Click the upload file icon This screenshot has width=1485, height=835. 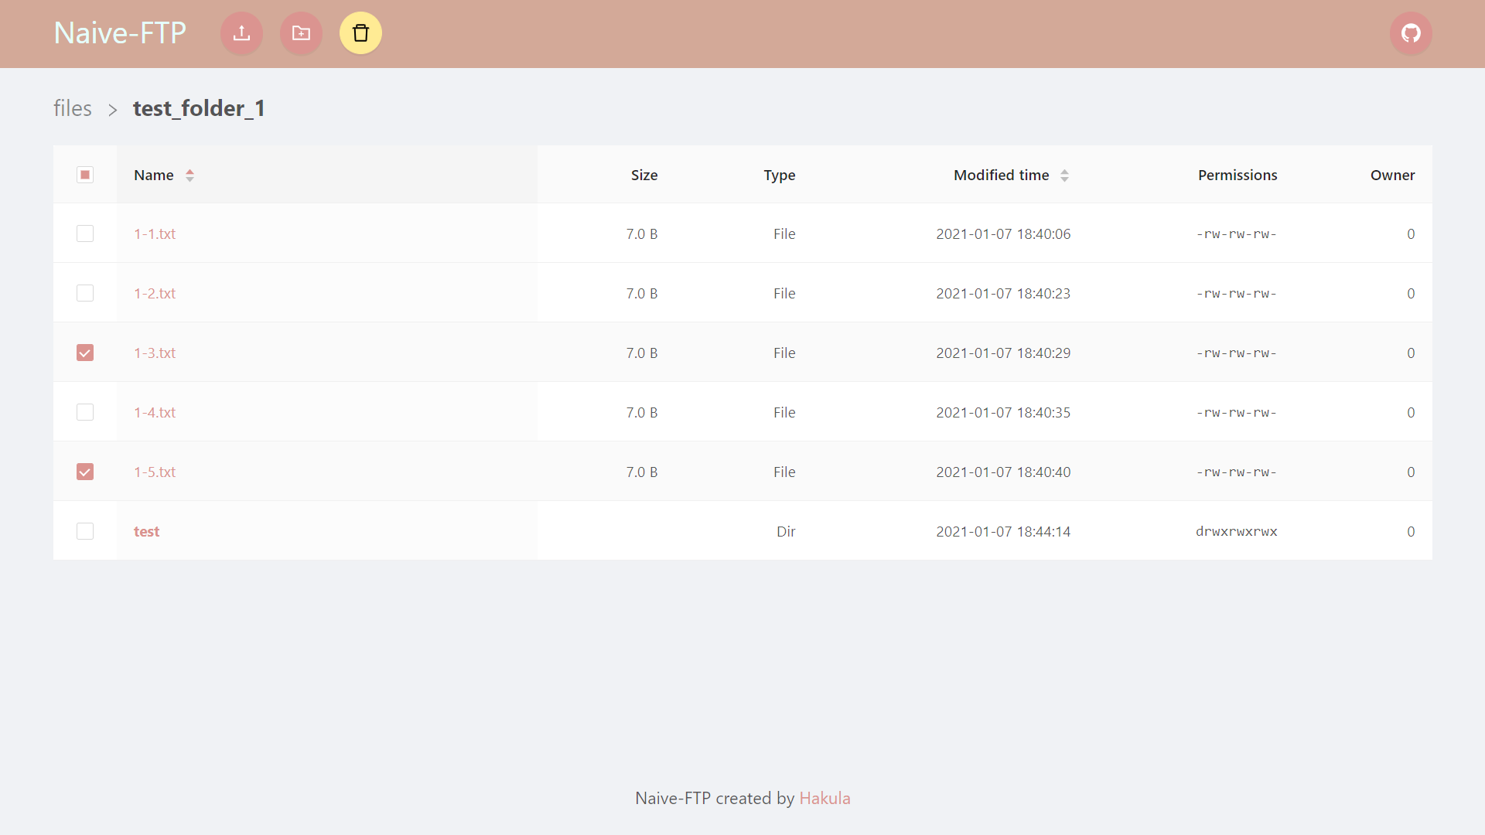tap(241, 33)
